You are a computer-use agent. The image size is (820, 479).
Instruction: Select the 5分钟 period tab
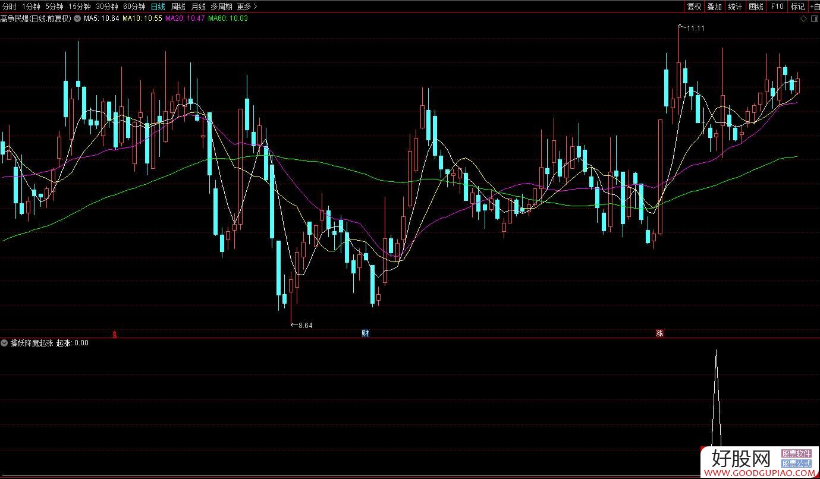pos(54,7)
